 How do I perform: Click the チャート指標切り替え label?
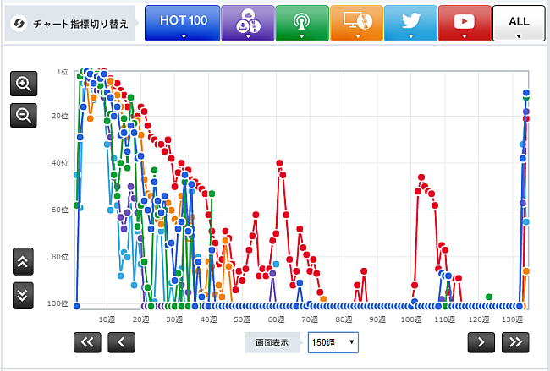point(80,24)
